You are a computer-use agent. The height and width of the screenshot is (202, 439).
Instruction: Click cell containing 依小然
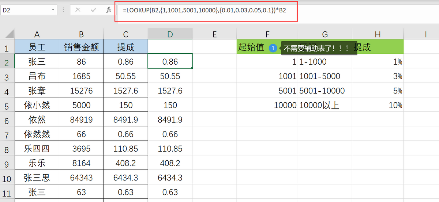pos(37,105)
